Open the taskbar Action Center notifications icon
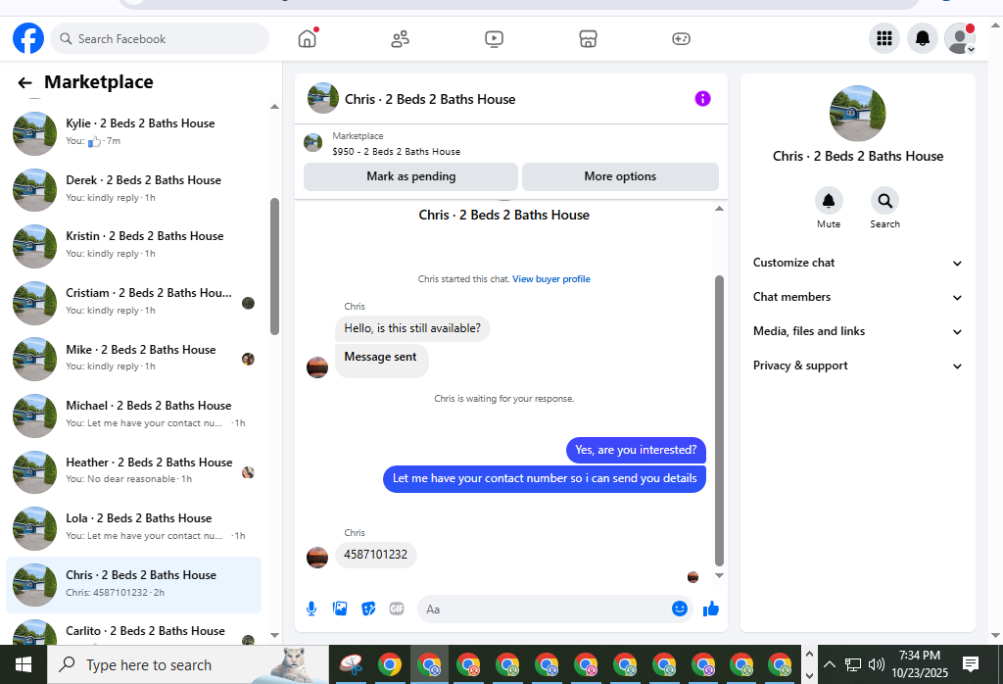Screen dimensions: 1003x684 pos(971,664)
